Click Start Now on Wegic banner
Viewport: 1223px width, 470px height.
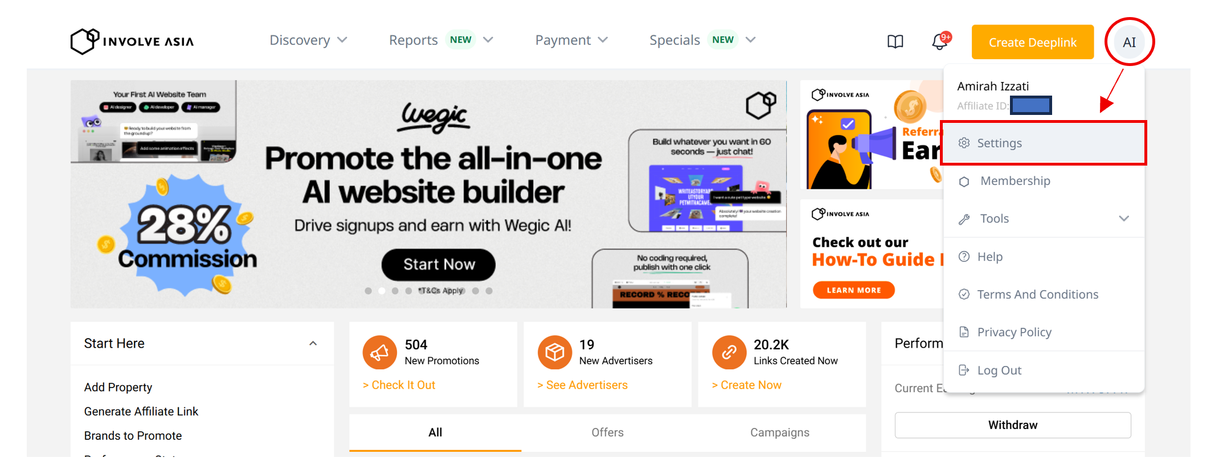439,265
